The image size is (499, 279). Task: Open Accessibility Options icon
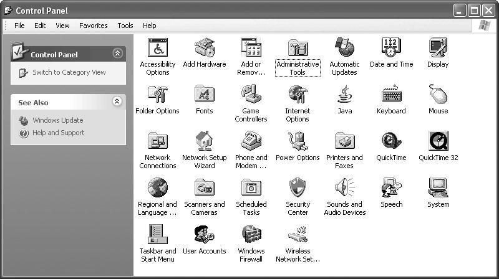(x=157, y=48)
